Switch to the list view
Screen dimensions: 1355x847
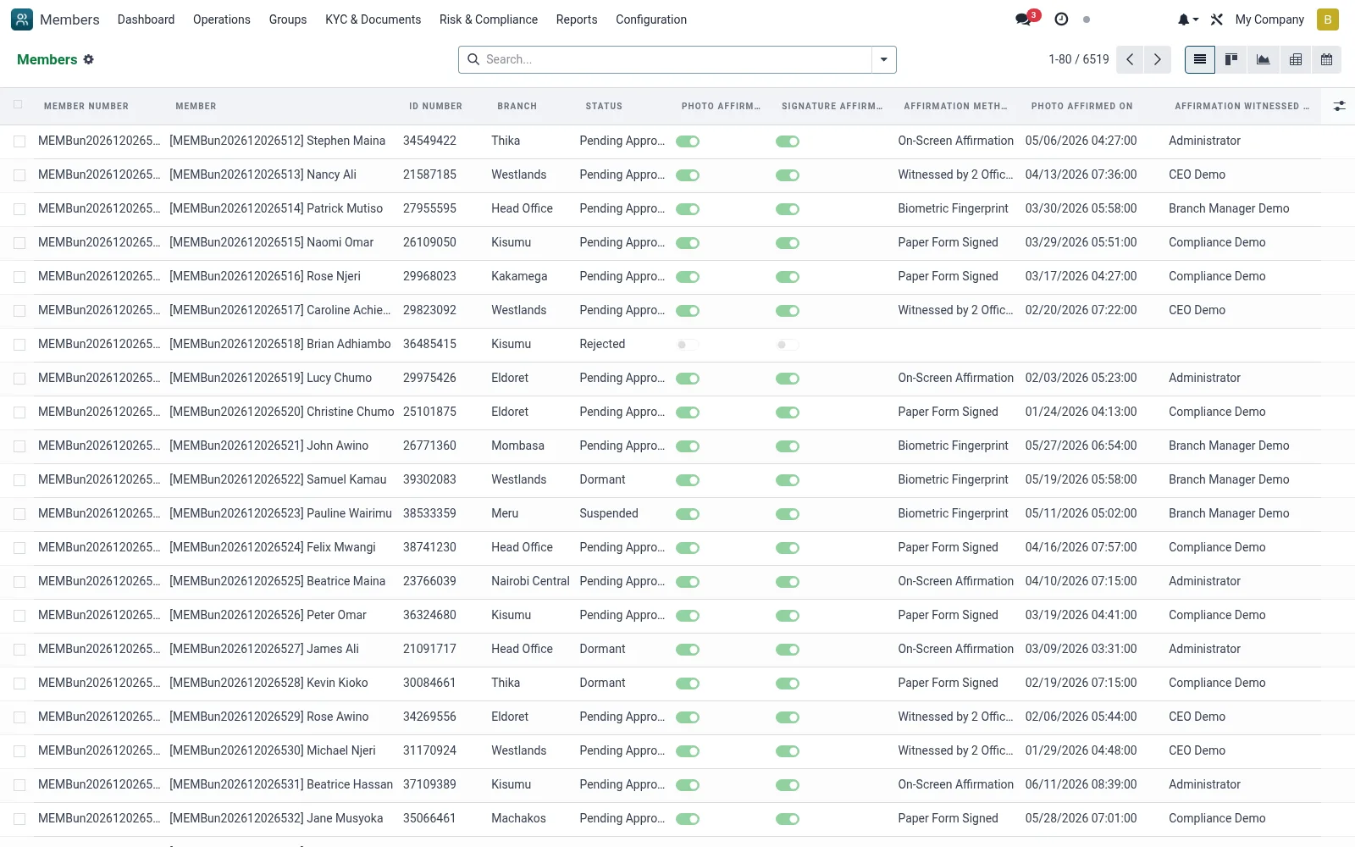1200,59
